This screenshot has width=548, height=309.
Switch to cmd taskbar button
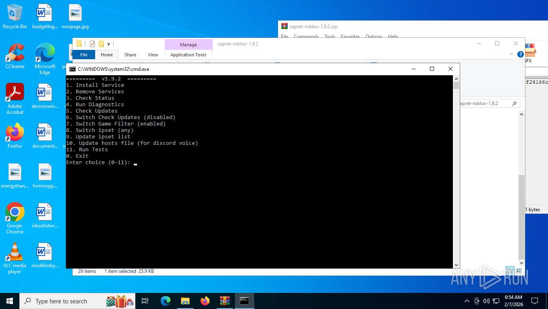tap(245, 301)
